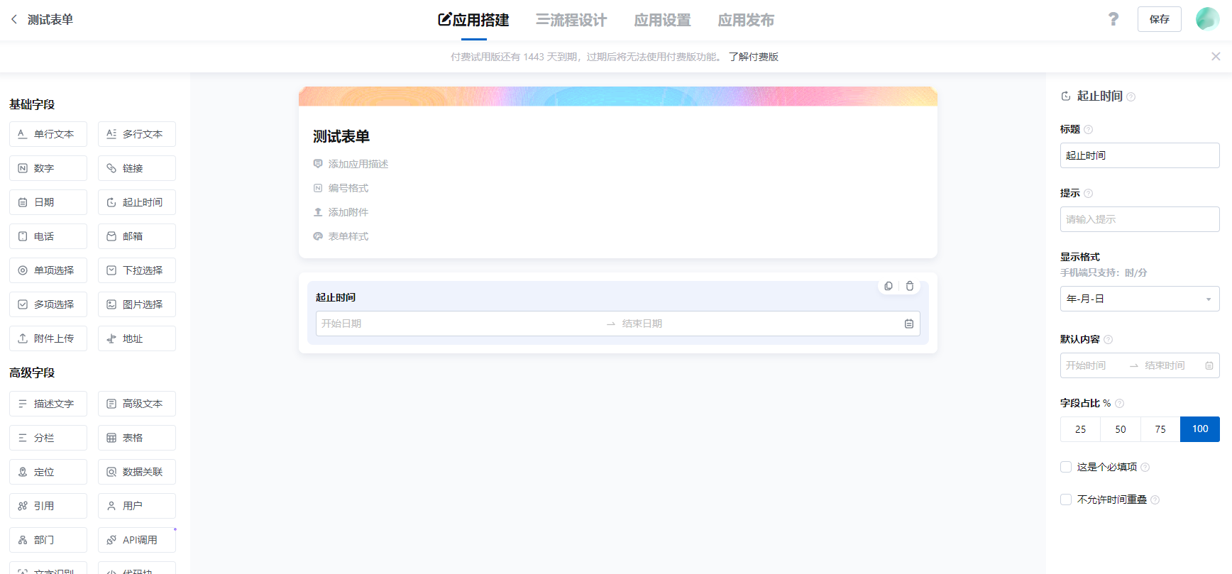Set field width to 50 percent
The width and height of the screenshot is (1232, 574).
1120,429
